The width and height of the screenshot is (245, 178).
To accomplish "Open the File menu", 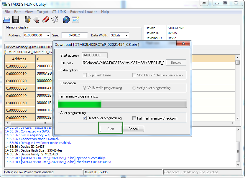I will (x=7, y=12).
